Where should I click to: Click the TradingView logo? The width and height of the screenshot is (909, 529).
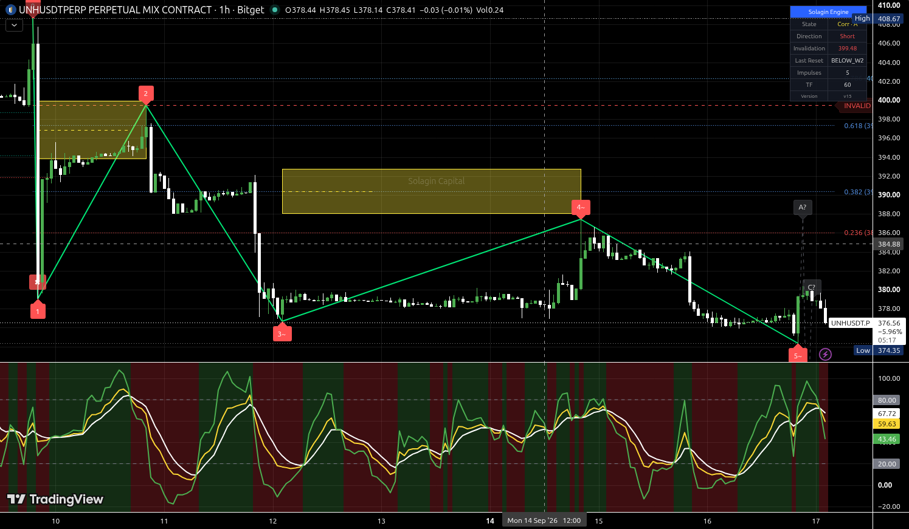pos(55,499)
